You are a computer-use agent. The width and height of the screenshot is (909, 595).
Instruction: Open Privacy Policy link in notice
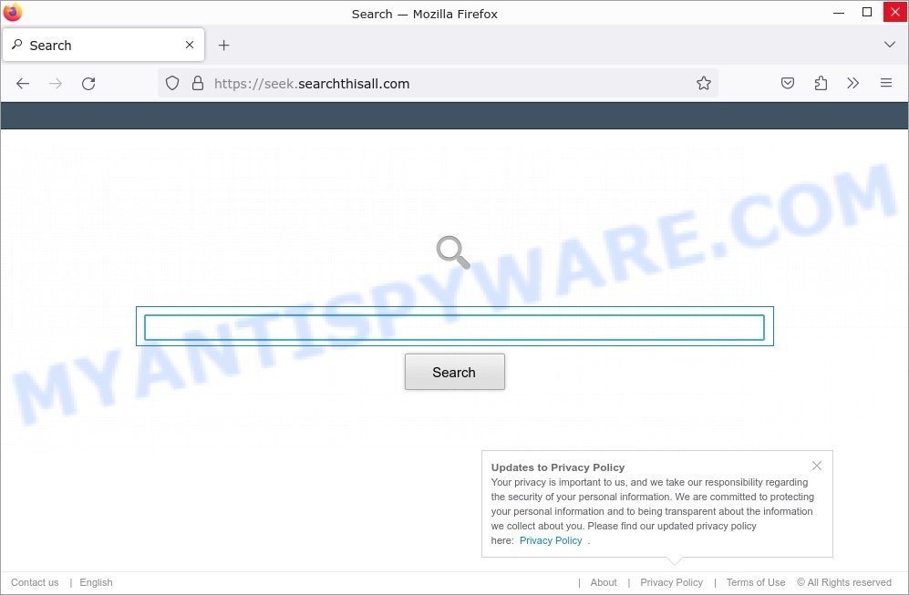551,540
